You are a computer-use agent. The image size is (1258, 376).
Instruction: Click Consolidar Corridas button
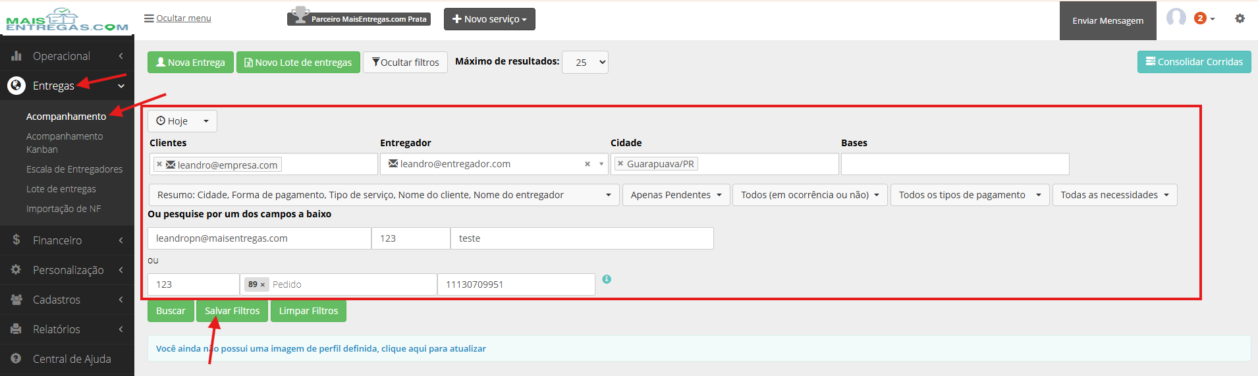point(1194,62)
